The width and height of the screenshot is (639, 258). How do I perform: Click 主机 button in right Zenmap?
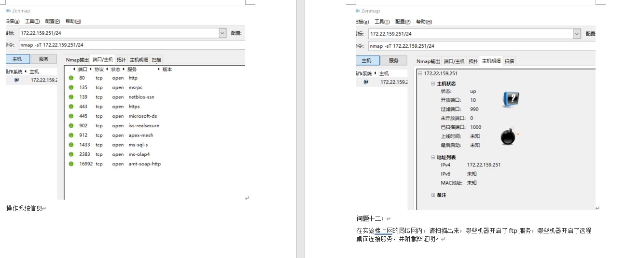tap(367, 60)
